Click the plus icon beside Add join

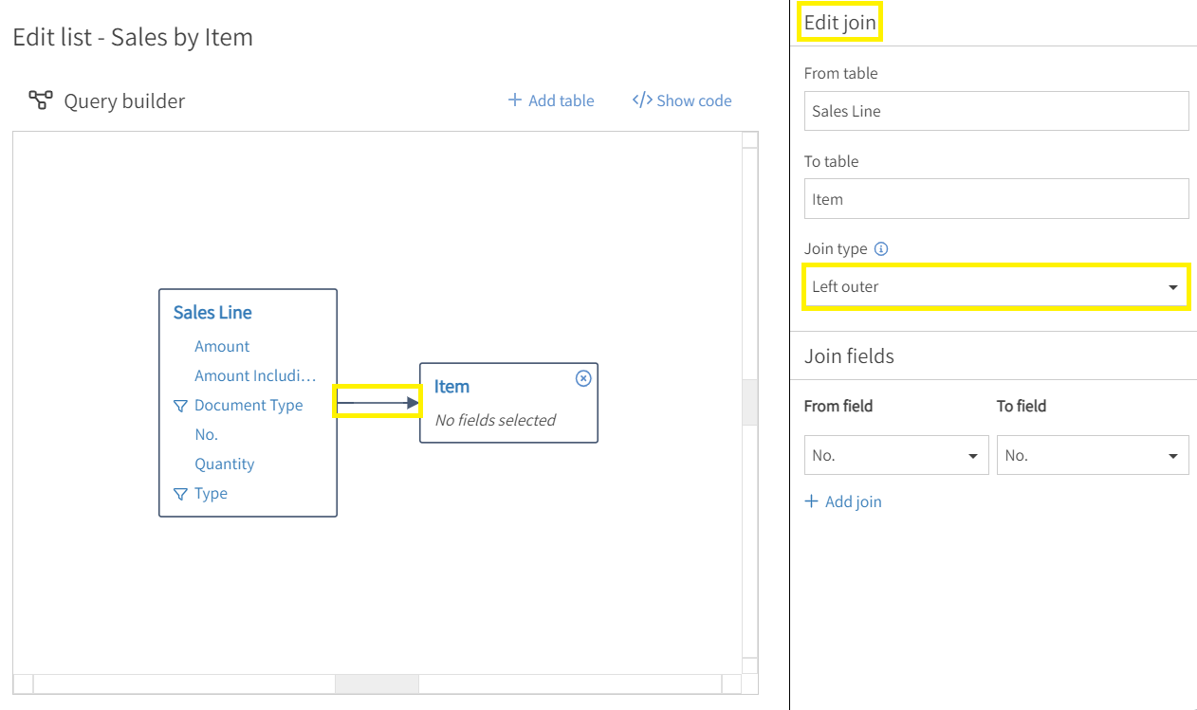coord(811,501)
